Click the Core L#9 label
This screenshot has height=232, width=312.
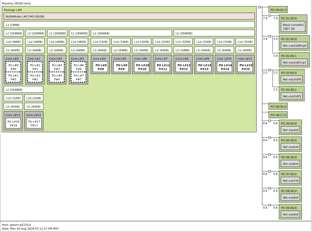point(202,59)
